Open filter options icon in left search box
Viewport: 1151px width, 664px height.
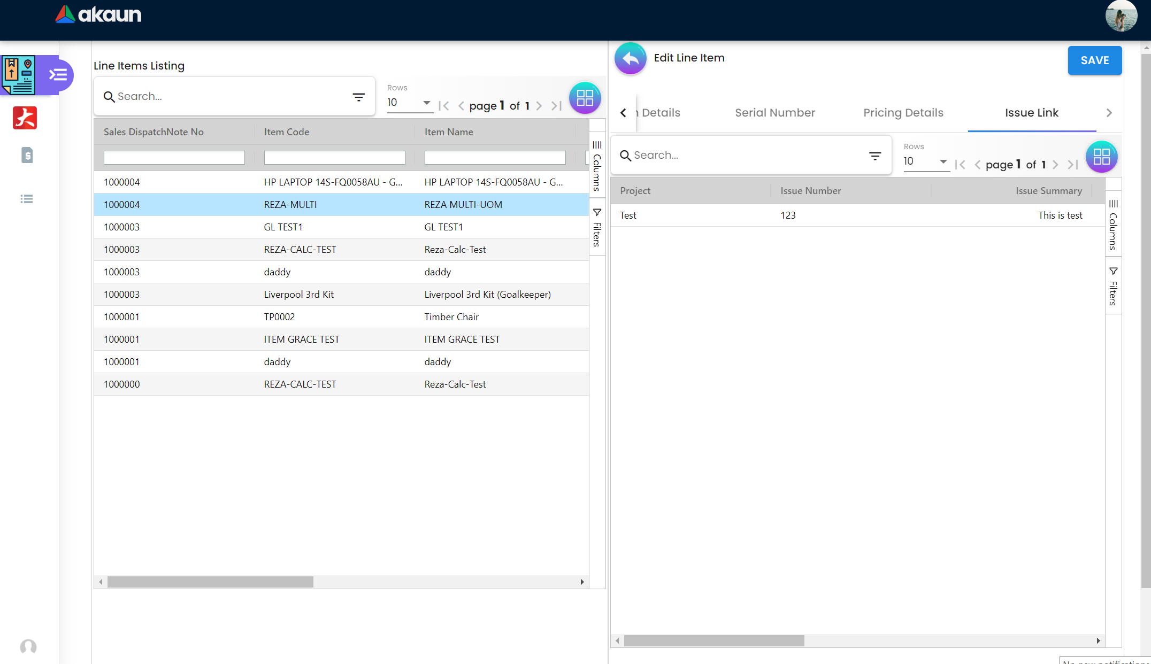click(358, 97)
